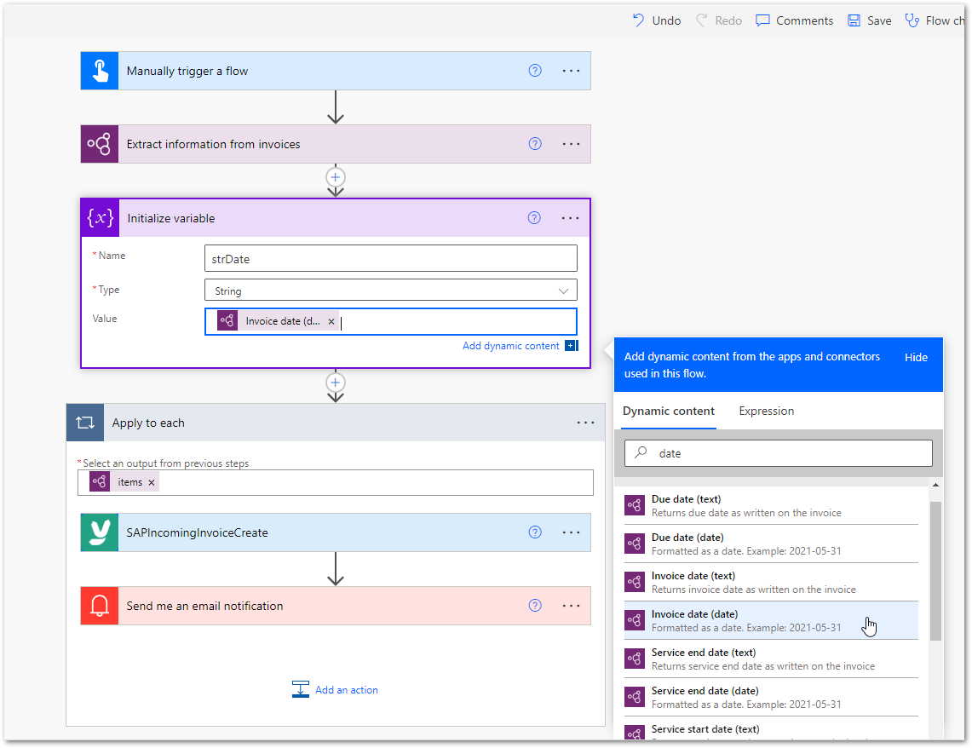Open more options for Send me an email notification

click(x=571, y=606)
